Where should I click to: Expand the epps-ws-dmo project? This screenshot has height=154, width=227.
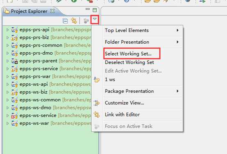tap(7, 108)
